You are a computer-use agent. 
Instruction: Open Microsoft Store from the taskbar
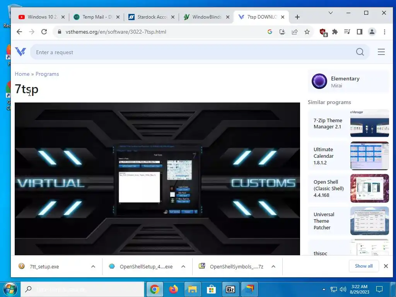pos(212,289)
